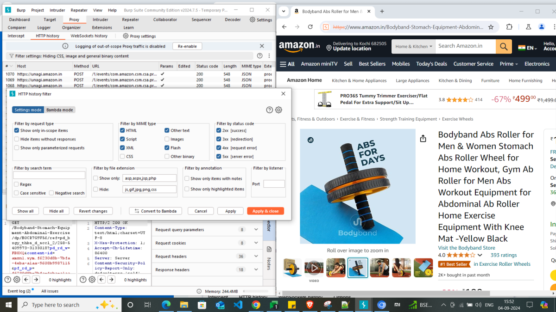This screenshot has height=312, width=556.
Task: Open the Project menu in Burp
Action: click(38, 10)
